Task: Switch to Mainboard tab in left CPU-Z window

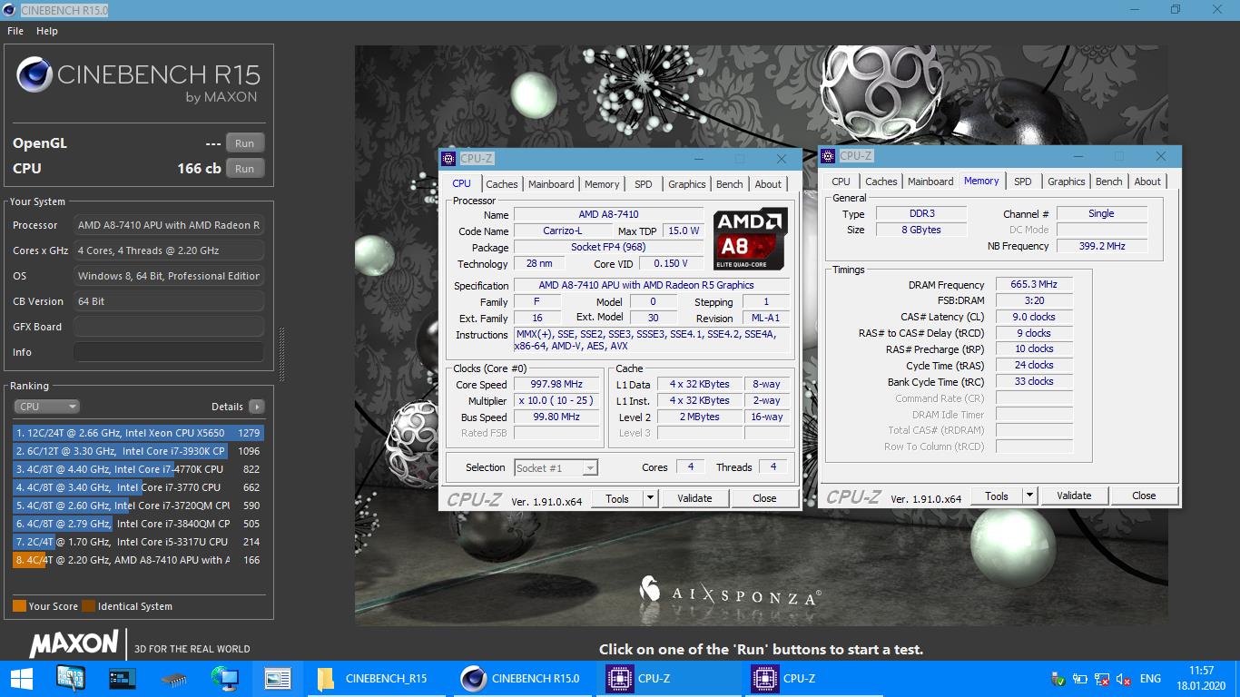Action: (x=551, y=184)
